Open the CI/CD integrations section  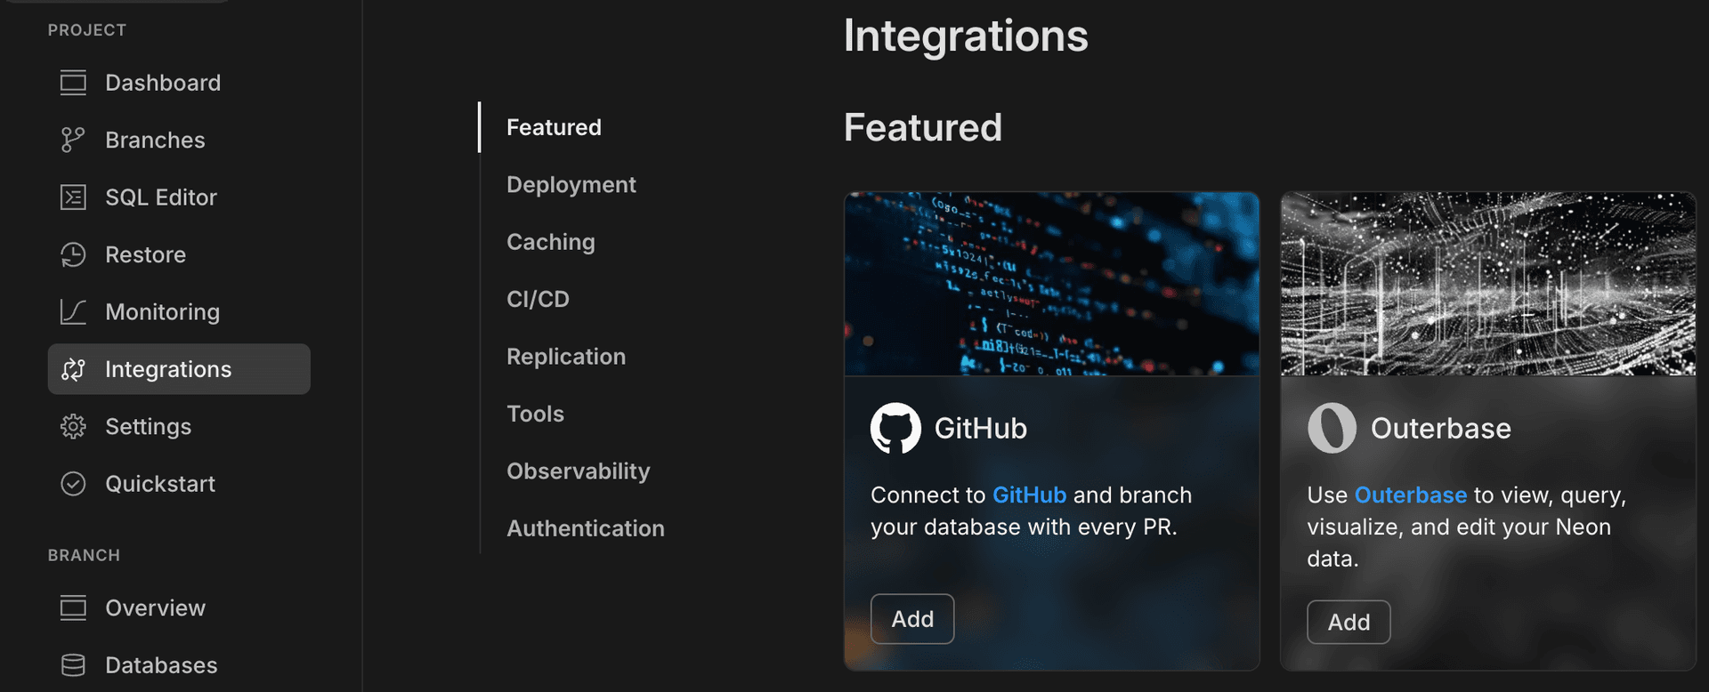(538, 300)
